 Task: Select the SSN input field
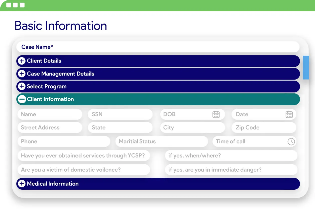pyautogui.click(x=120, y=114)
